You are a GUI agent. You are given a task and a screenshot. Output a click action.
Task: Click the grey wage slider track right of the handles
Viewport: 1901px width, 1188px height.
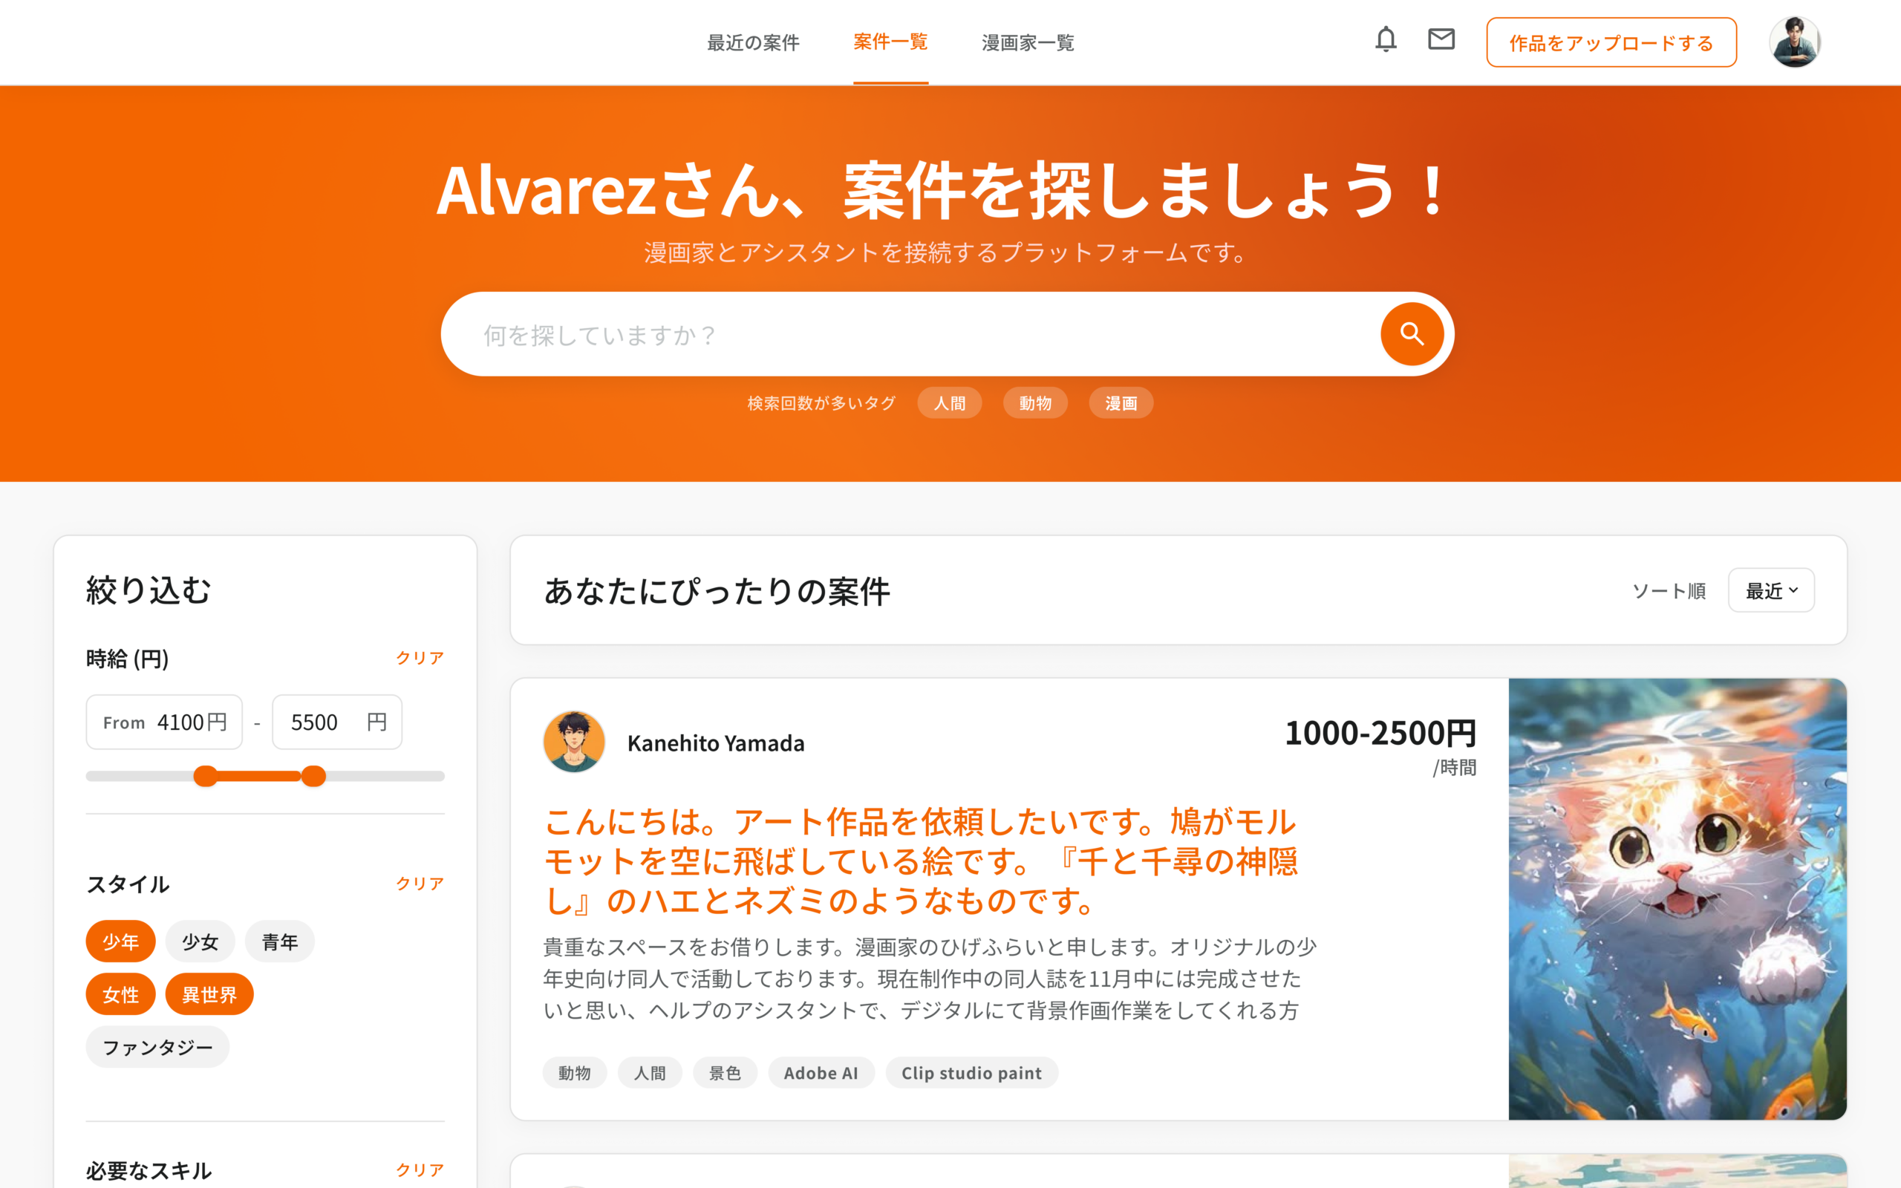coord(385,777)
